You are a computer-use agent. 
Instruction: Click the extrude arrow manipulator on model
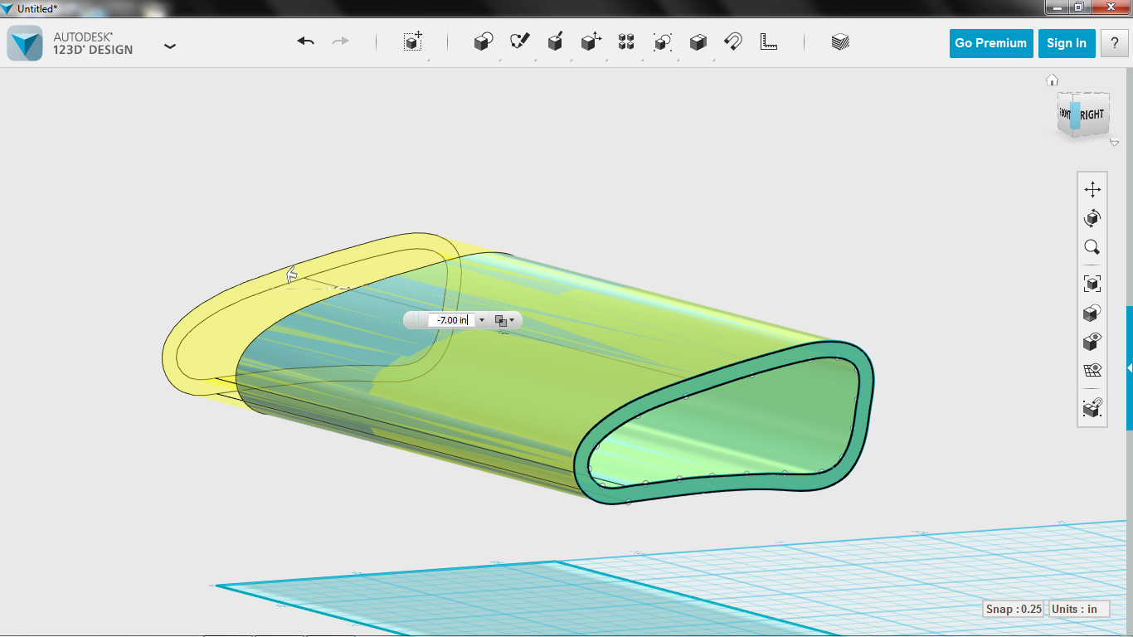[291, 275]
